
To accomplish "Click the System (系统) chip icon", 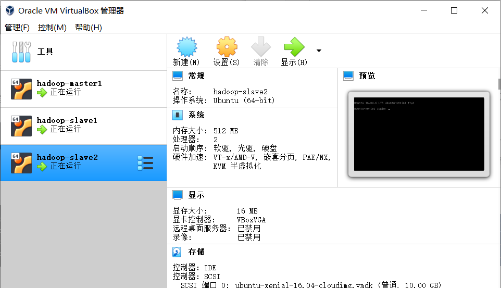I will (x=178, y=115).
